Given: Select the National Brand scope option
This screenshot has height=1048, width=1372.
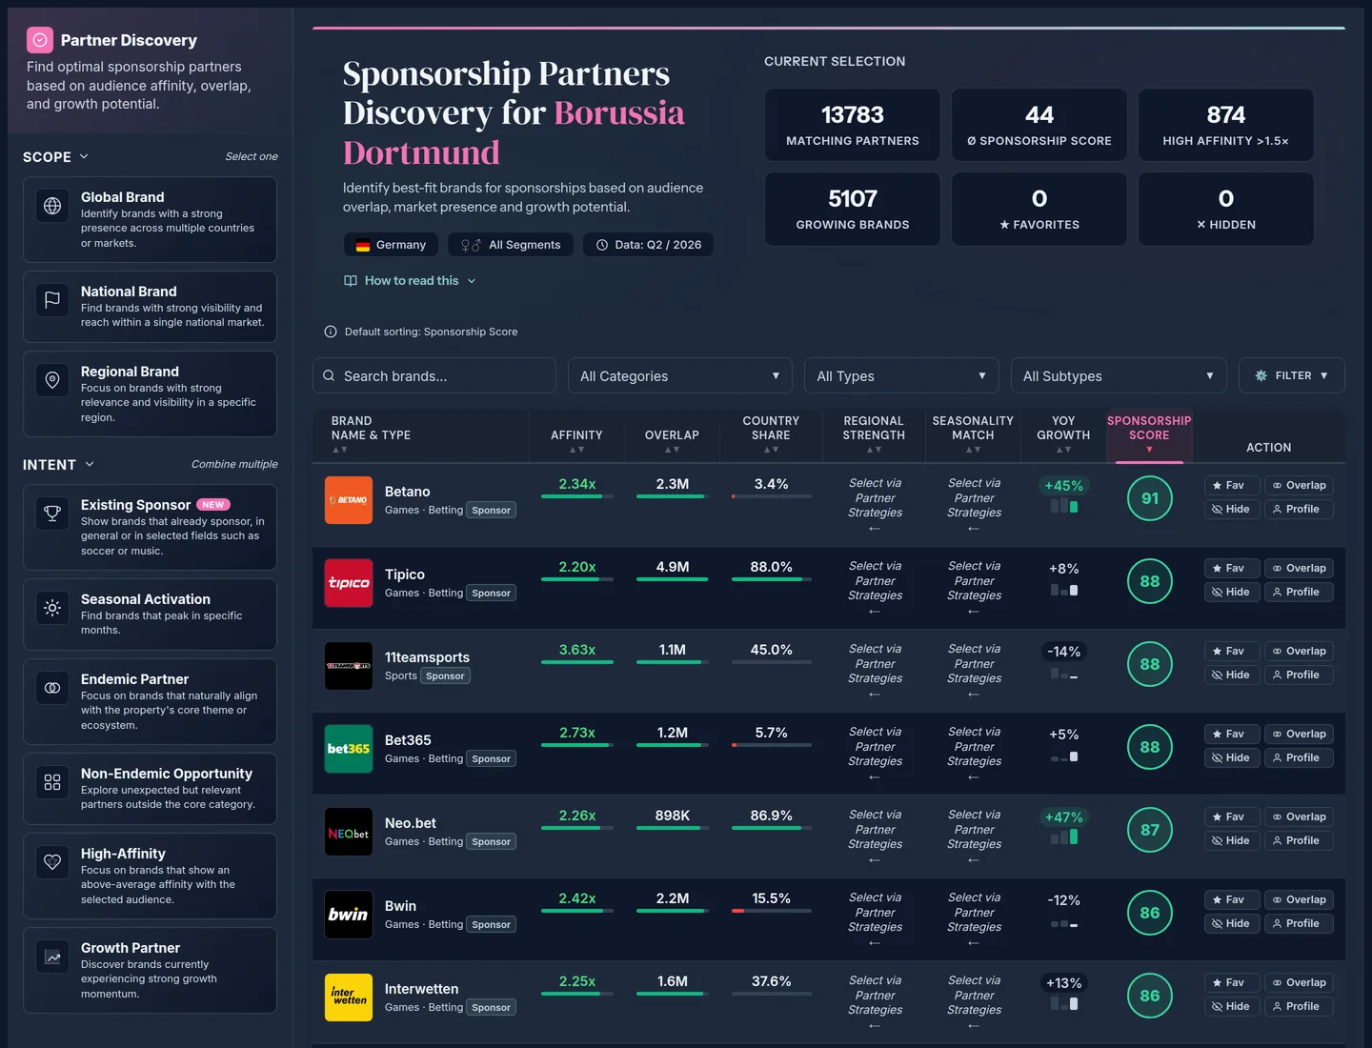Looking at the screenshot, I should coord(150,307).
